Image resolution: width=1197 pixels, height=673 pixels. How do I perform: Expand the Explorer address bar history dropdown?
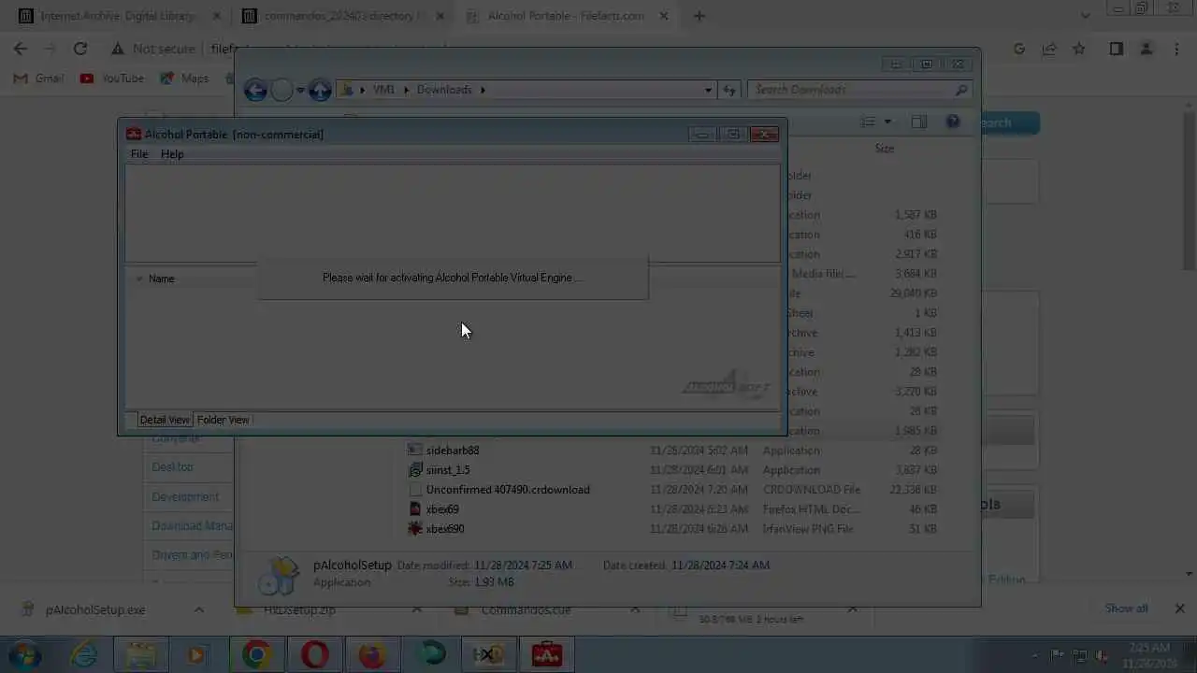point(708,90)
